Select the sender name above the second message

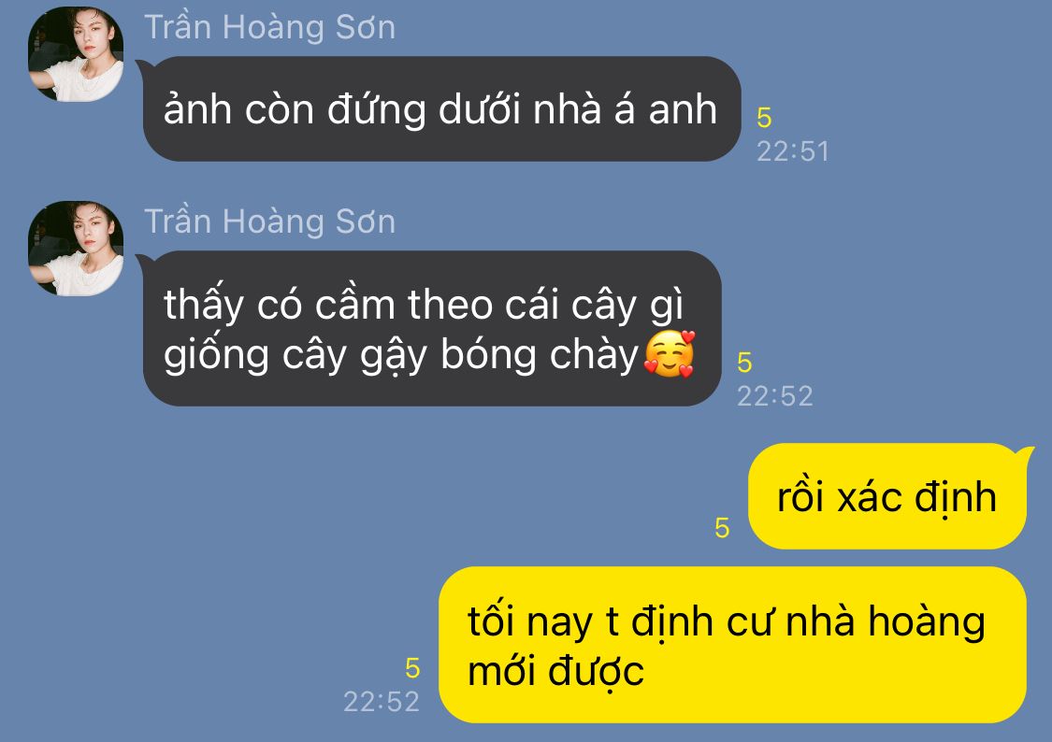[x=269, y=221]
